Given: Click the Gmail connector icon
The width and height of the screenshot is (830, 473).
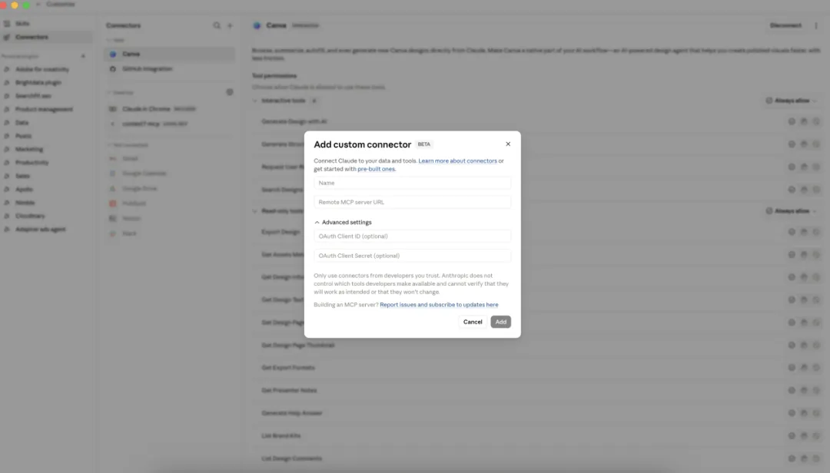Looking at the screenshot, I should point(113,159).
